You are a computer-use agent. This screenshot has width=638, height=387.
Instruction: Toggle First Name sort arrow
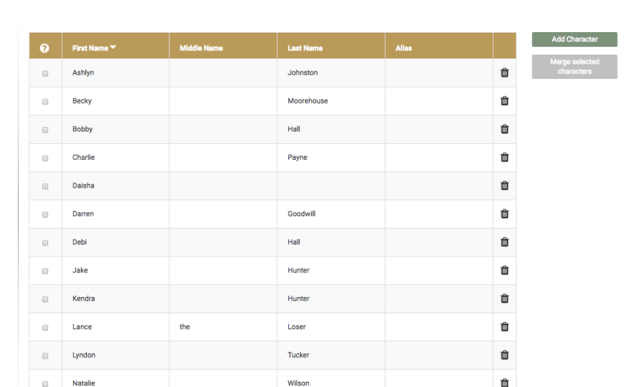tap(113, 48)
